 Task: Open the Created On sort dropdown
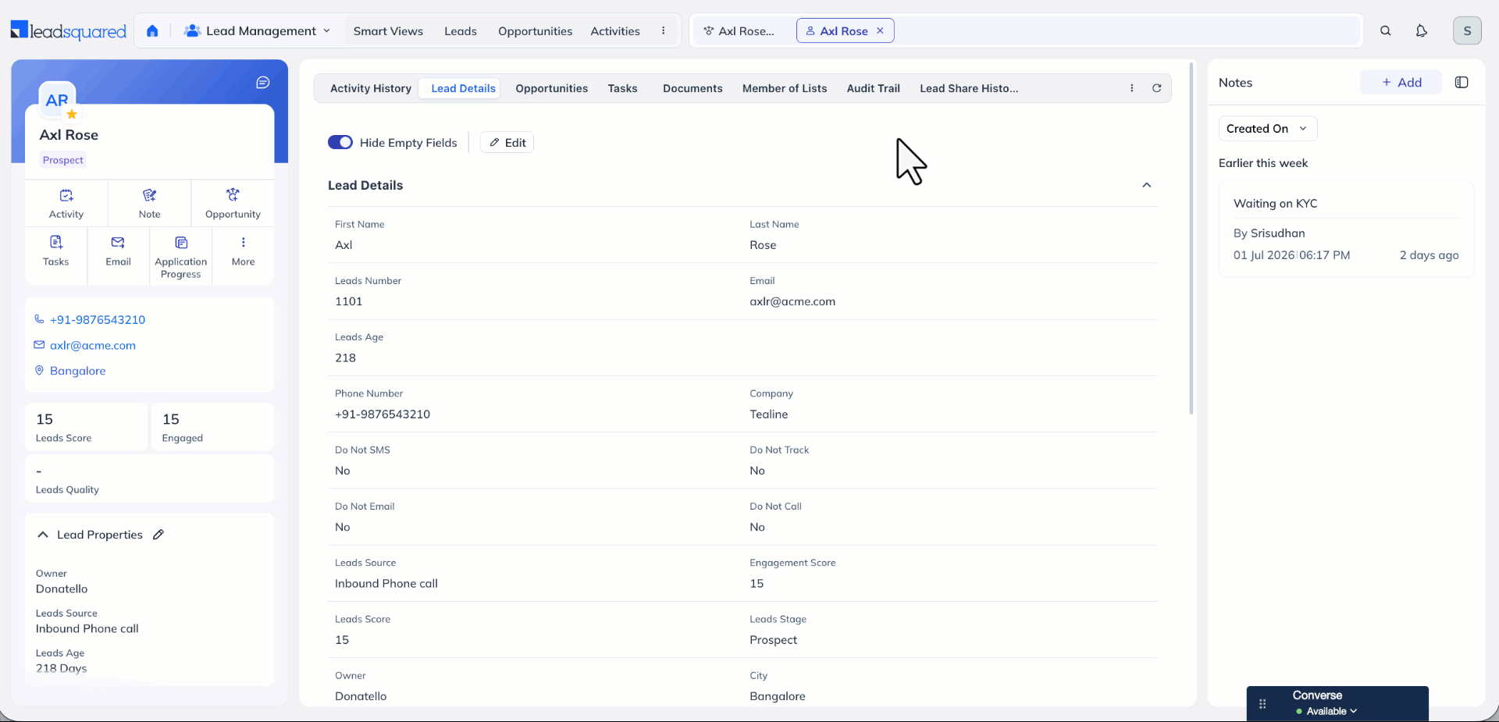(x=1268, y=129)
